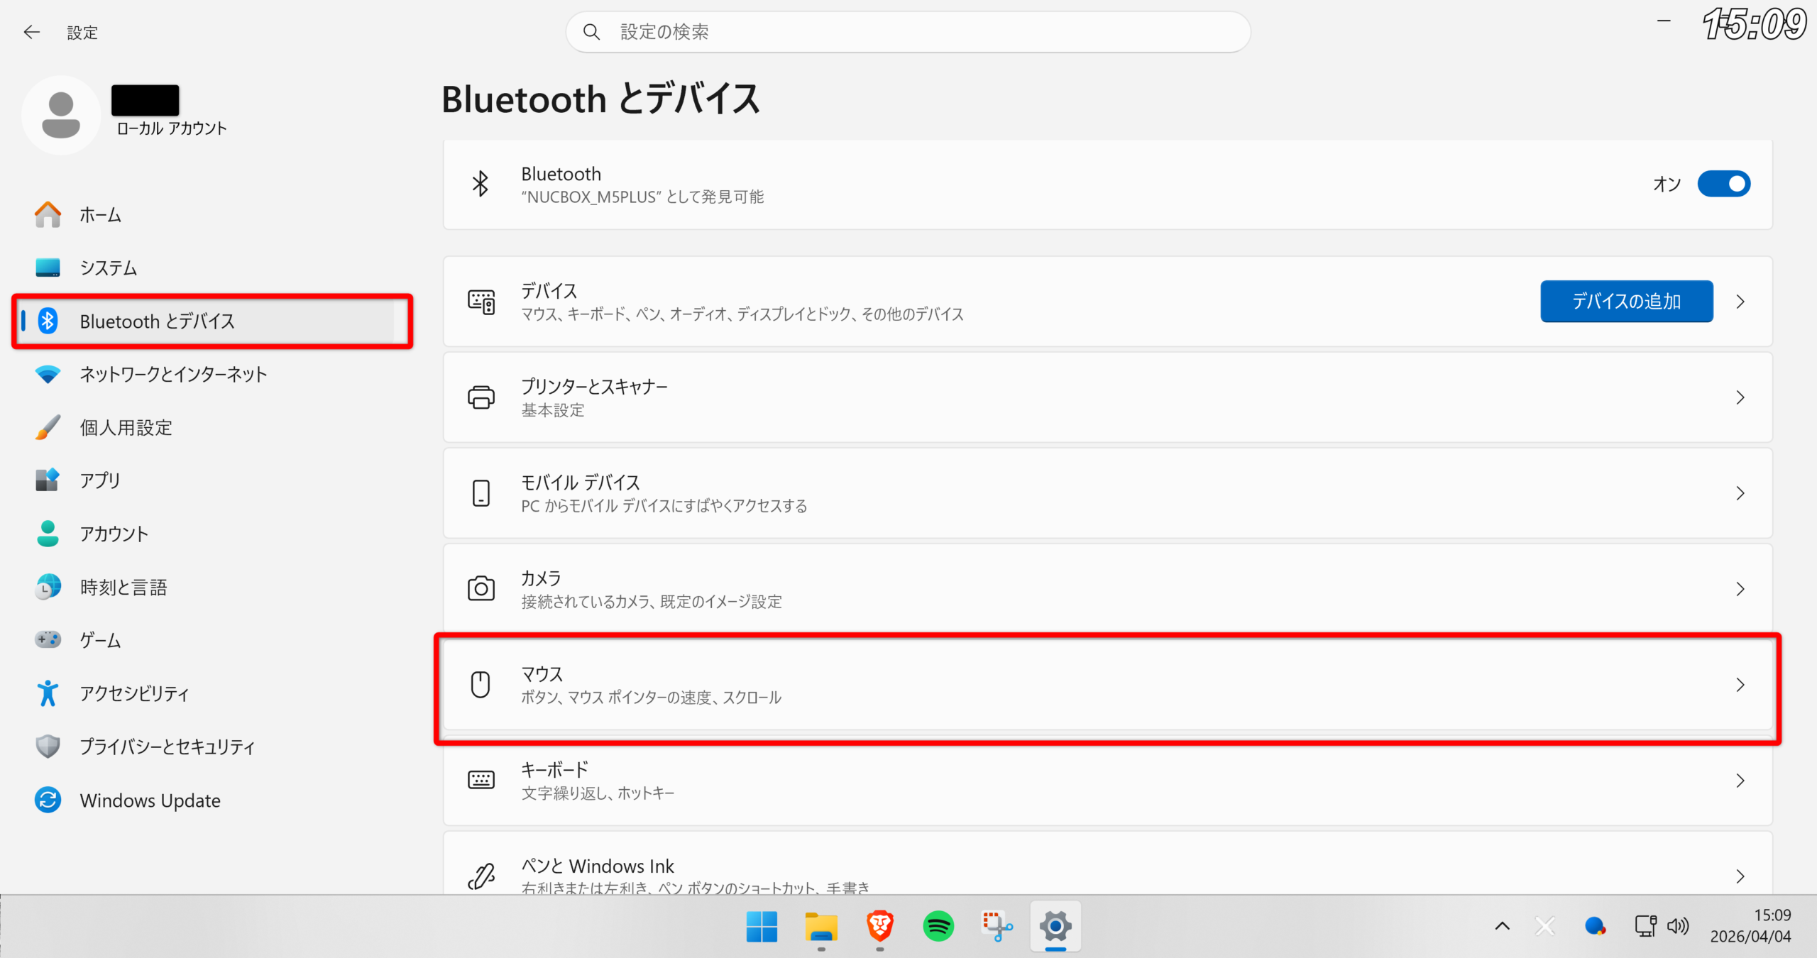Open File Explorer from taskbar
The height and width of the screenshot is (958, 1817).
[820, 926]
